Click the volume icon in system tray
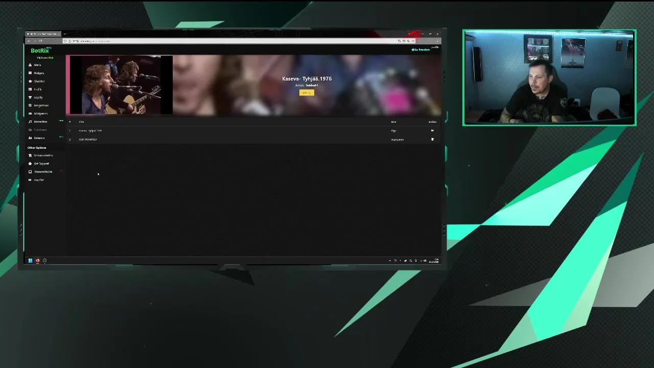 coord(425,261)
